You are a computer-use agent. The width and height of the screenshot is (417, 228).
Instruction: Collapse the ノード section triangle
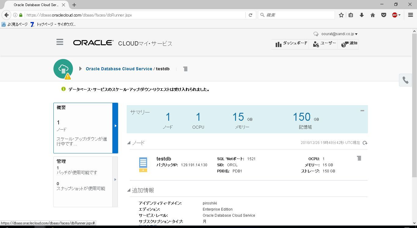click(129, 143)
